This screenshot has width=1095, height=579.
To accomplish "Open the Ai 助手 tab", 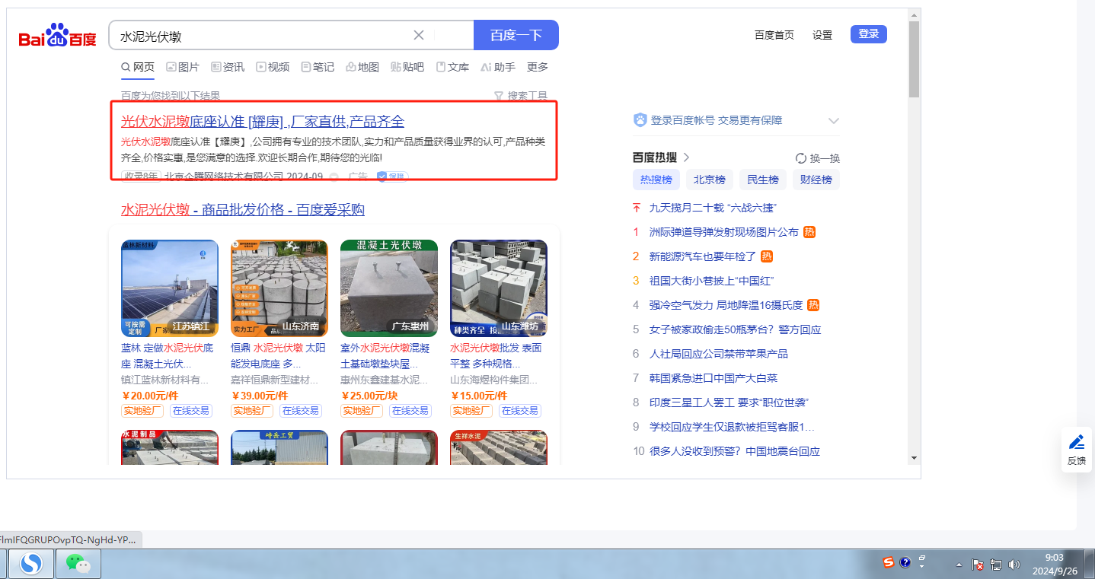I will click(498, 67).
